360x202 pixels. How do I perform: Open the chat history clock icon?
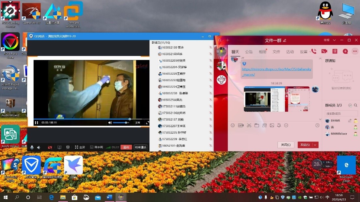317,125
